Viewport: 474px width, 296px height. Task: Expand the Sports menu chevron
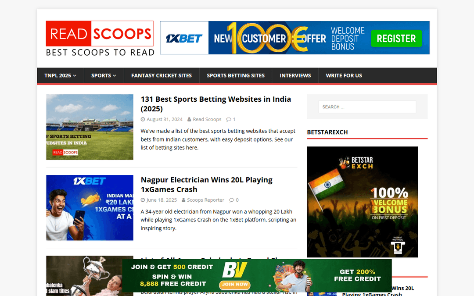pos(115,75)
